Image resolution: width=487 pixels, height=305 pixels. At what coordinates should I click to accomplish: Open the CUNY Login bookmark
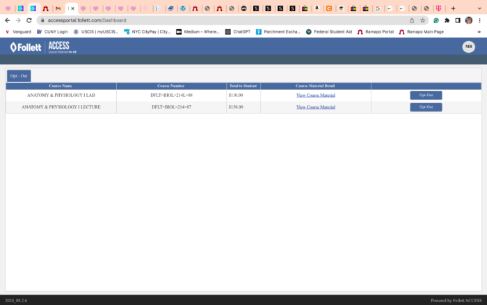(x=52, y=32)
